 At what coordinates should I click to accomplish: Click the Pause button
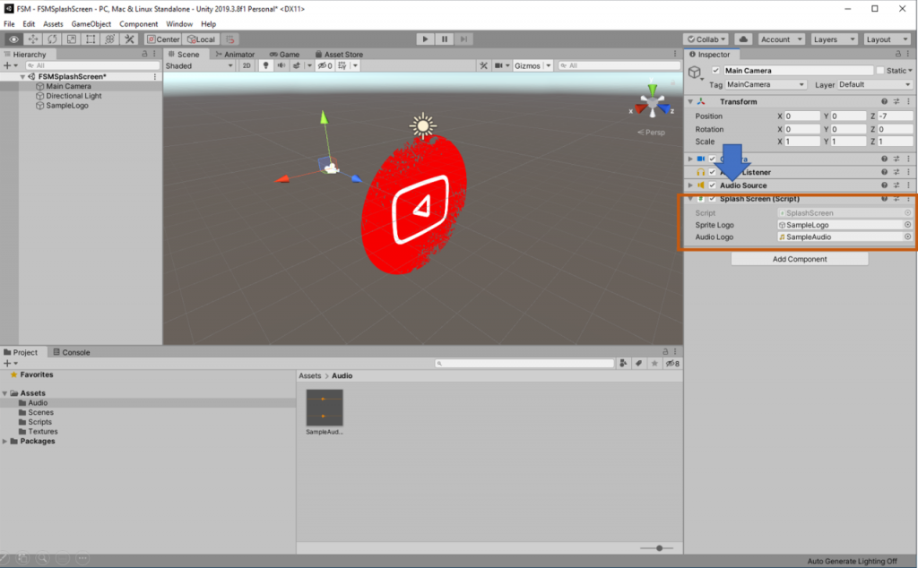[x=445, y=39]
